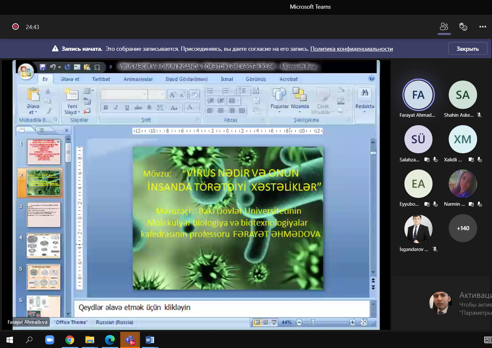The image size is (492, 348).
Task: Click the Закрыть button on banner
Action: (x=467, y=49)
